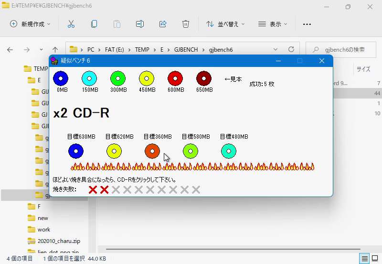The height and width of the screenshot is (264, 382).
Task: Select GJBENCH in the address breadcrumb
Action: click(x=186, y=50)
